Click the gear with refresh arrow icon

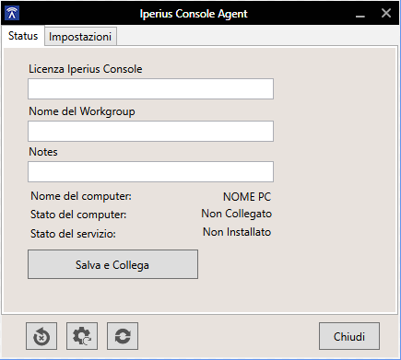coord(82,336)
